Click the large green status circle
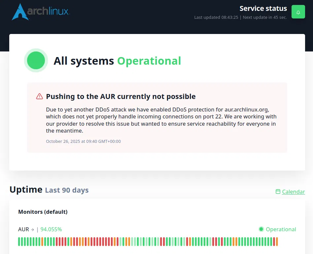This screenshot has height=254, width=313. coord(36,60)
